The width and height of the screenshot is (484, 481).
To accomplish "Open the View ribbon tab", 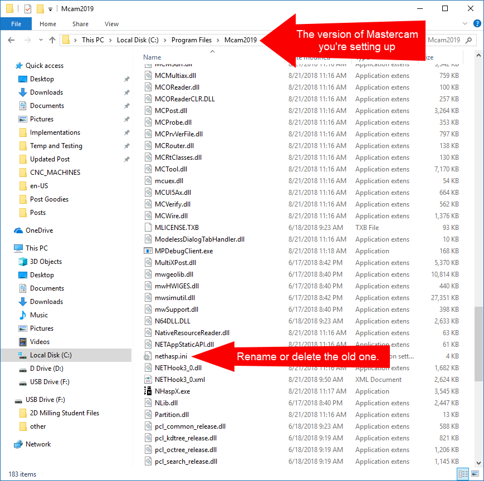I will tap(111, 24).
